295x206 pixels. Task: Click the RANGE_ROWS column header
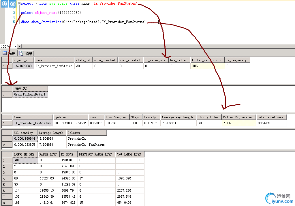tap(49, 154)
